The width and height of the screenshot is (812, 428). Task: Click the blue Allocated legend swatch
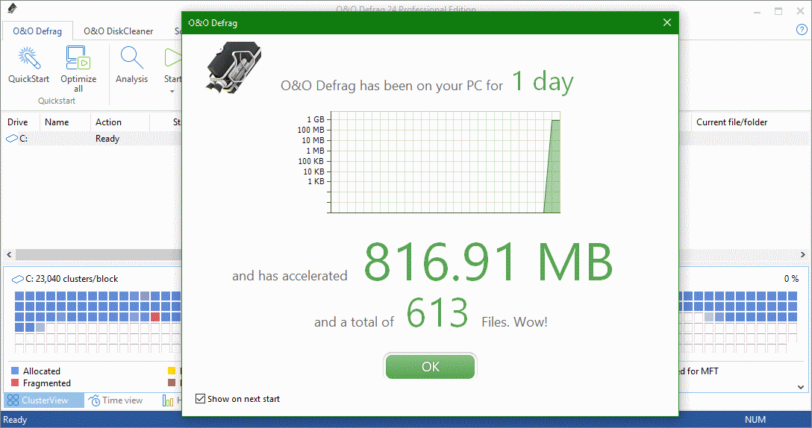point(15,371)
